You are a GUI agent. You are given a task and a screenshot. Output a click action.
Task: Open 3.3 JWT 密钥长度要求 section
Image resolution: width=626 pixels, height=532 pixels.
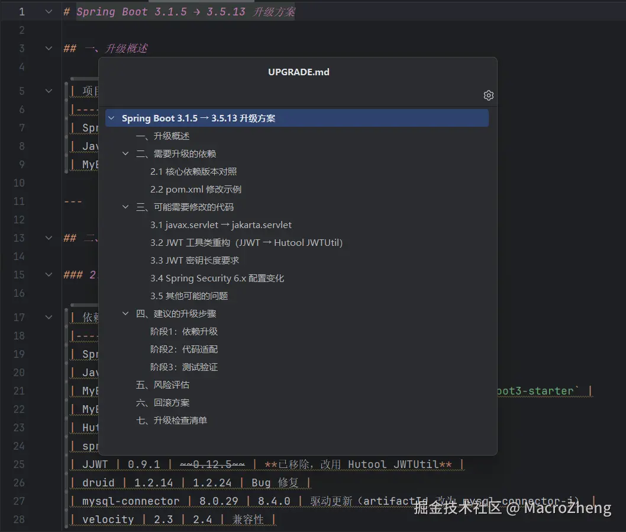(195, 261)
